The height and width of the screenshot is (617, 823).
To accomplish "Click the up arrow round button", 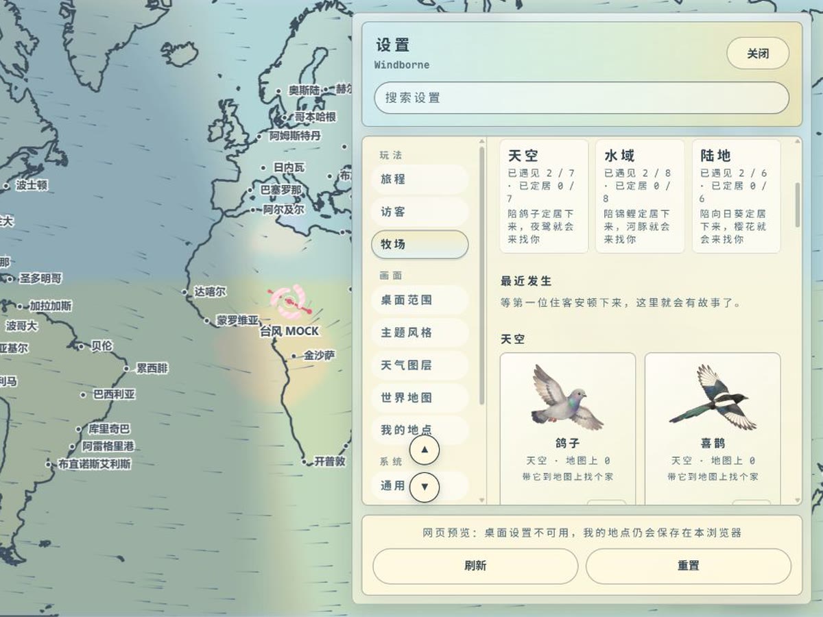I will 425,450.
